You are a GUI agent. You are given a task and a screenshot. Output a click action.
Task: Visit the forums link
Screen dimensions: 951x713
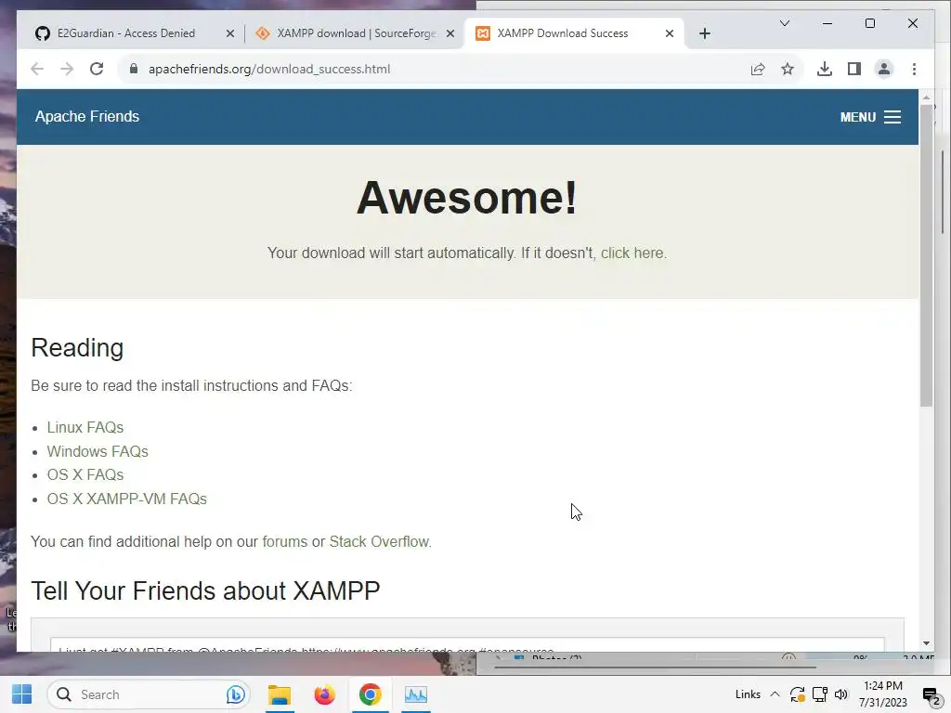(x=284, y=541)
